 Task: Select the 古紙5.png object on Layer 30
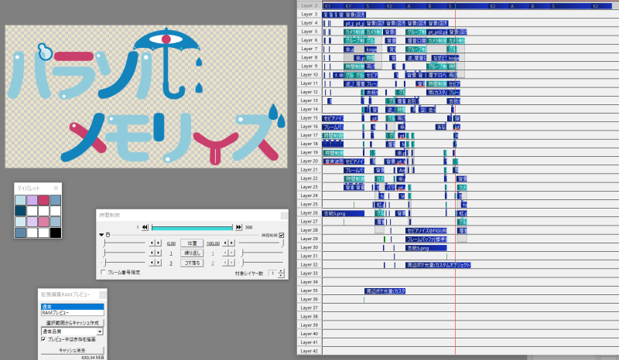point(426,248)
